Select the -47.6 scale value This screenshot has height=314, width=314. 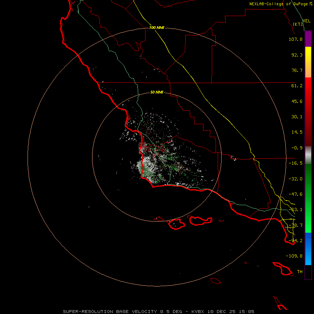(x=296, y=194)
